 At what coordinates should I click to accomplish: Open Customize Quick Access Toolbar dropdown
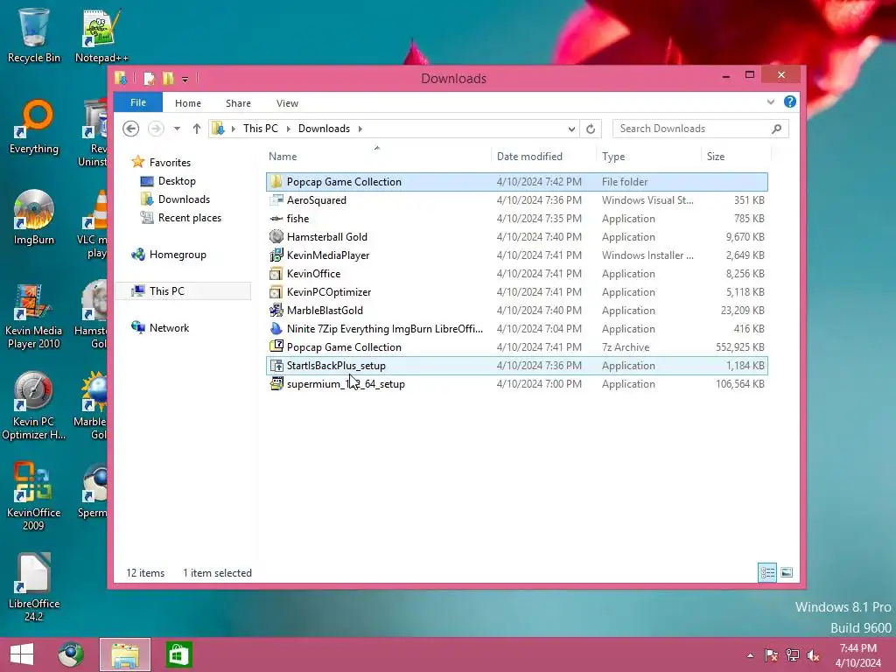click(x=185, y=80)
